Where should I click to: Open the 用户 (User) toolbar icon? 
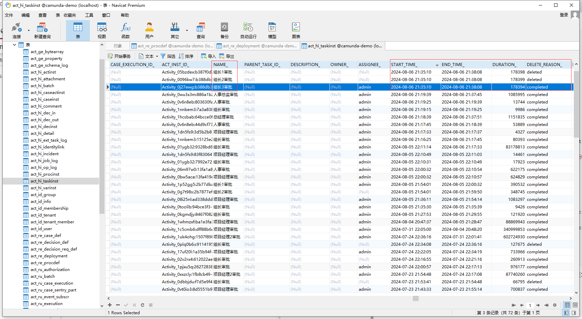coord(149,30)
